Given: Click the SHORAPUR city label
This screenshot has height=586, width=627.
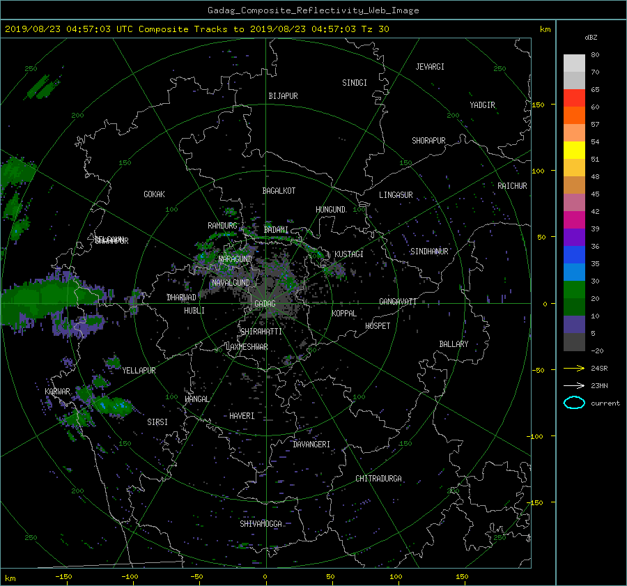Looking at the screenshot, I should click(428, 141).
